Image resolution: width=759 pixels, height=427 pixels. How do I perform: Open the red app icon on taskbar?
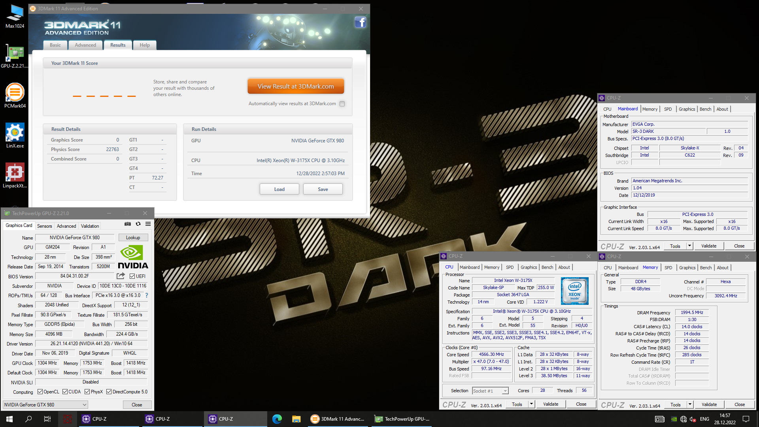click(68, 419)
